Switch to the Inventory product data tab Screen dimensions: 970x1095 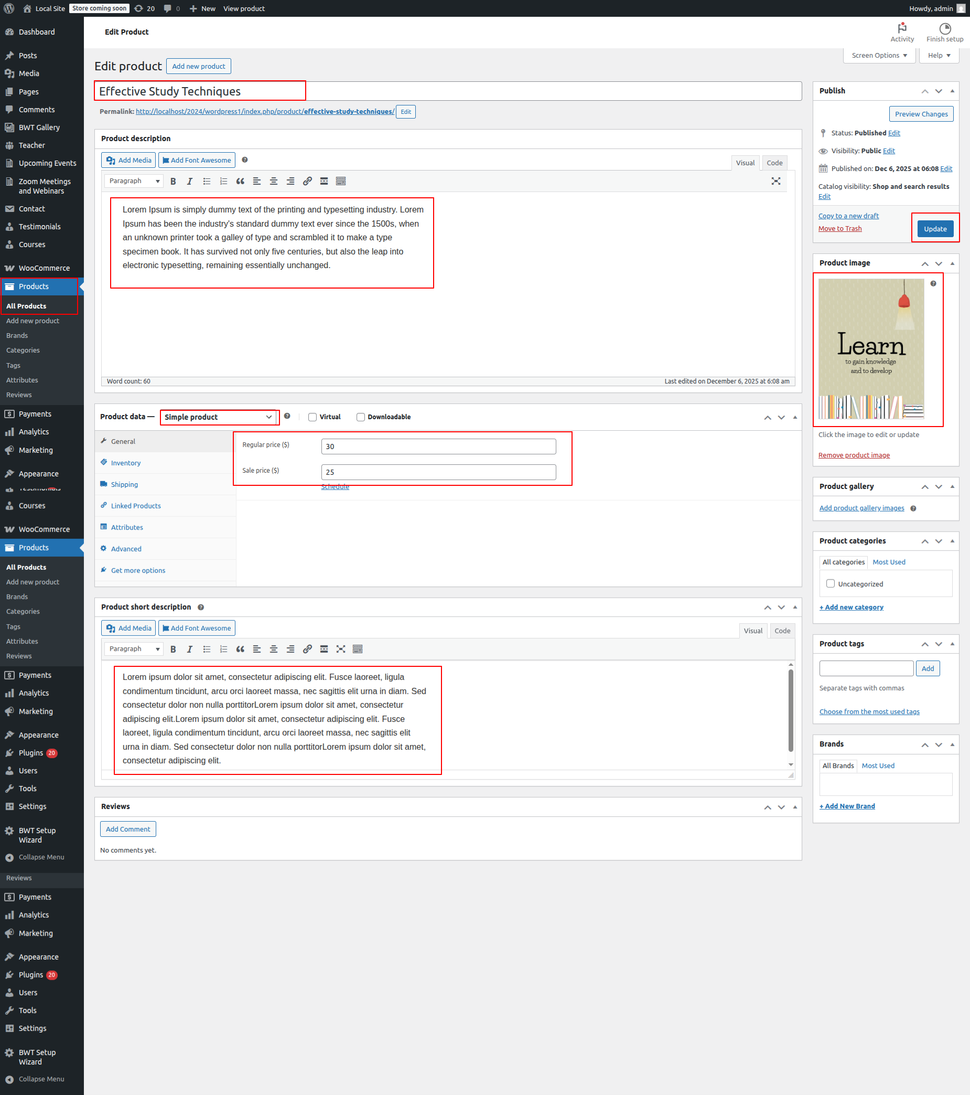pyautogui.click(x=126, y=463)
